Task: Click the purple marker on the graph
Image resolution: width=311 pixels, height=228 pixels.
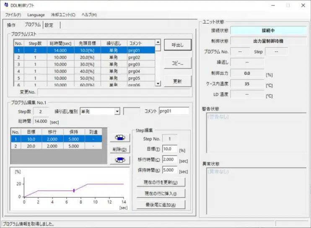Action: point(74,191)
